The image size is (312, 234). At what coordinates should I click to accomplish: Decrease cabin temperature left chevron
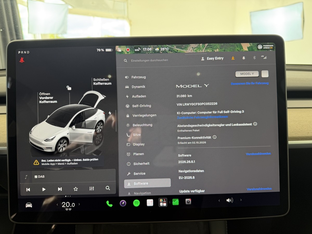57,205
